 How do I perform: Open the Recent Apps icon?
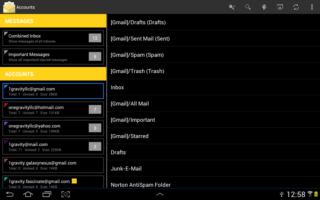click(47, 194)
